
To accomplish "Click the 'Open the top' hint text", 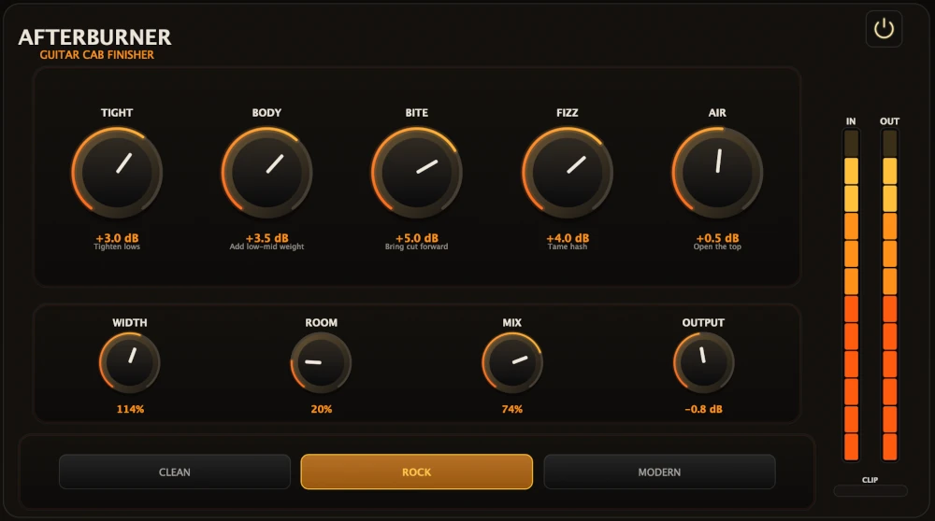I will click(717, 246).
